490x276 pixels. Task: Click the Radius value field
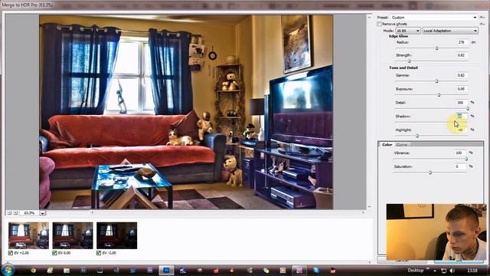(462, 42)
